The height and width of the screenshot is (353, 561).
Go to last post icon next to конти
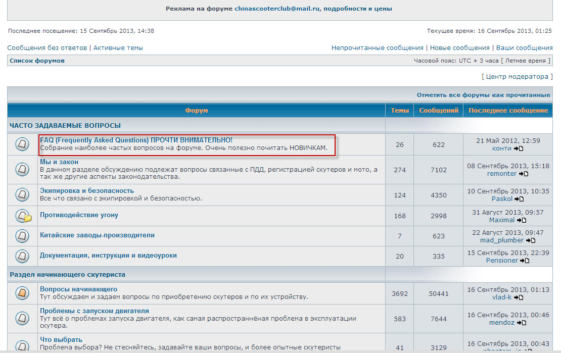point(519,148)
